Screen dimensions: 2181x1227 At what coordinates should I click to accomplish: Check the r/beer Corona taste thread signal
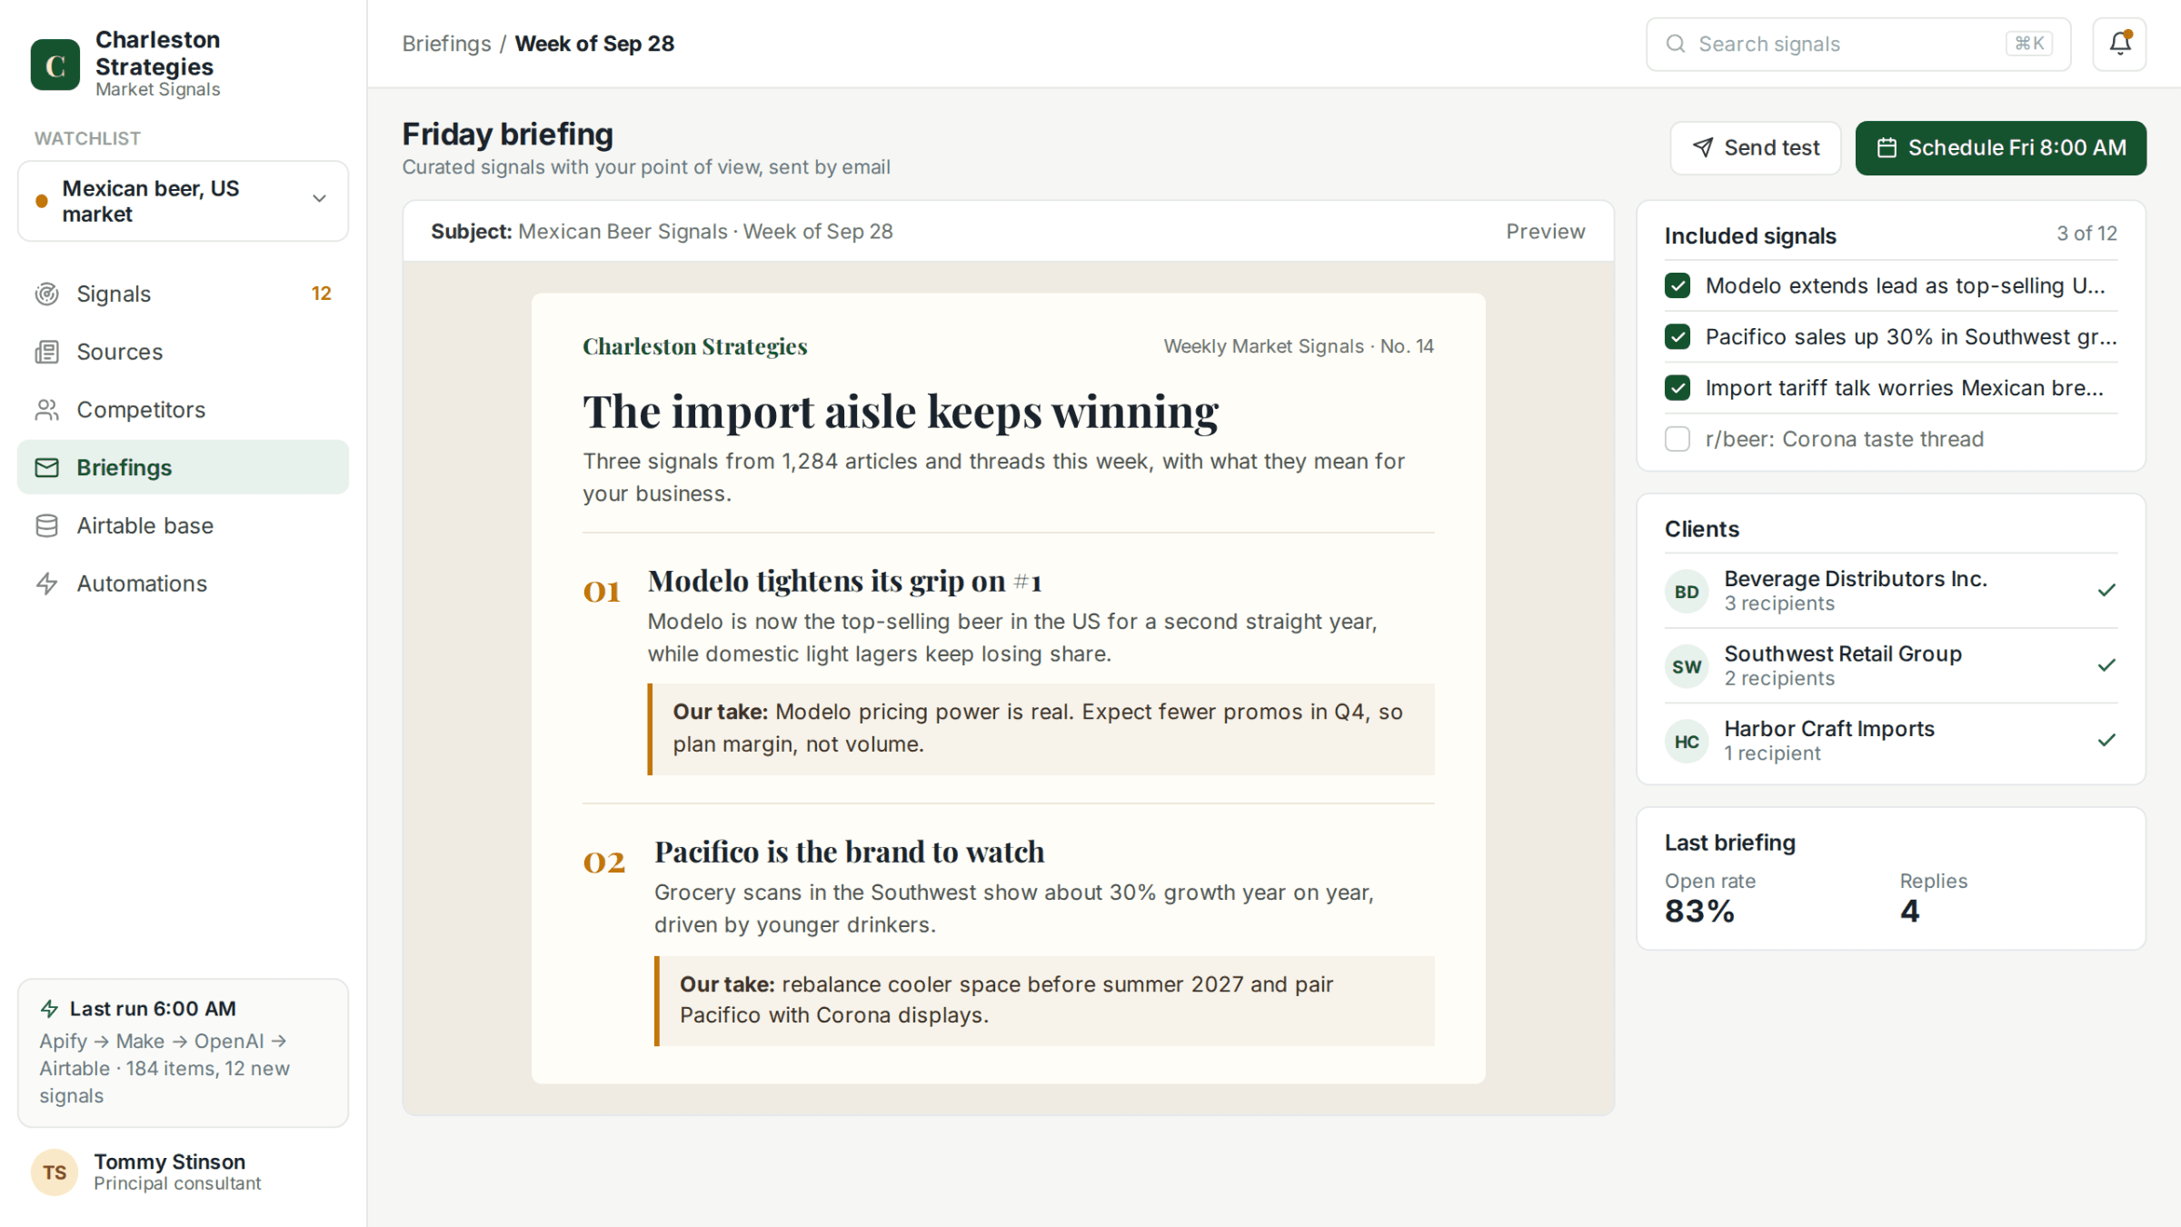coord(1678,439)
